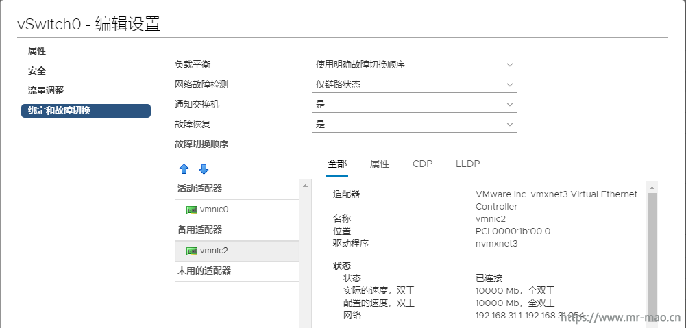Click the 已连接 status value

(x=489, y=278)
